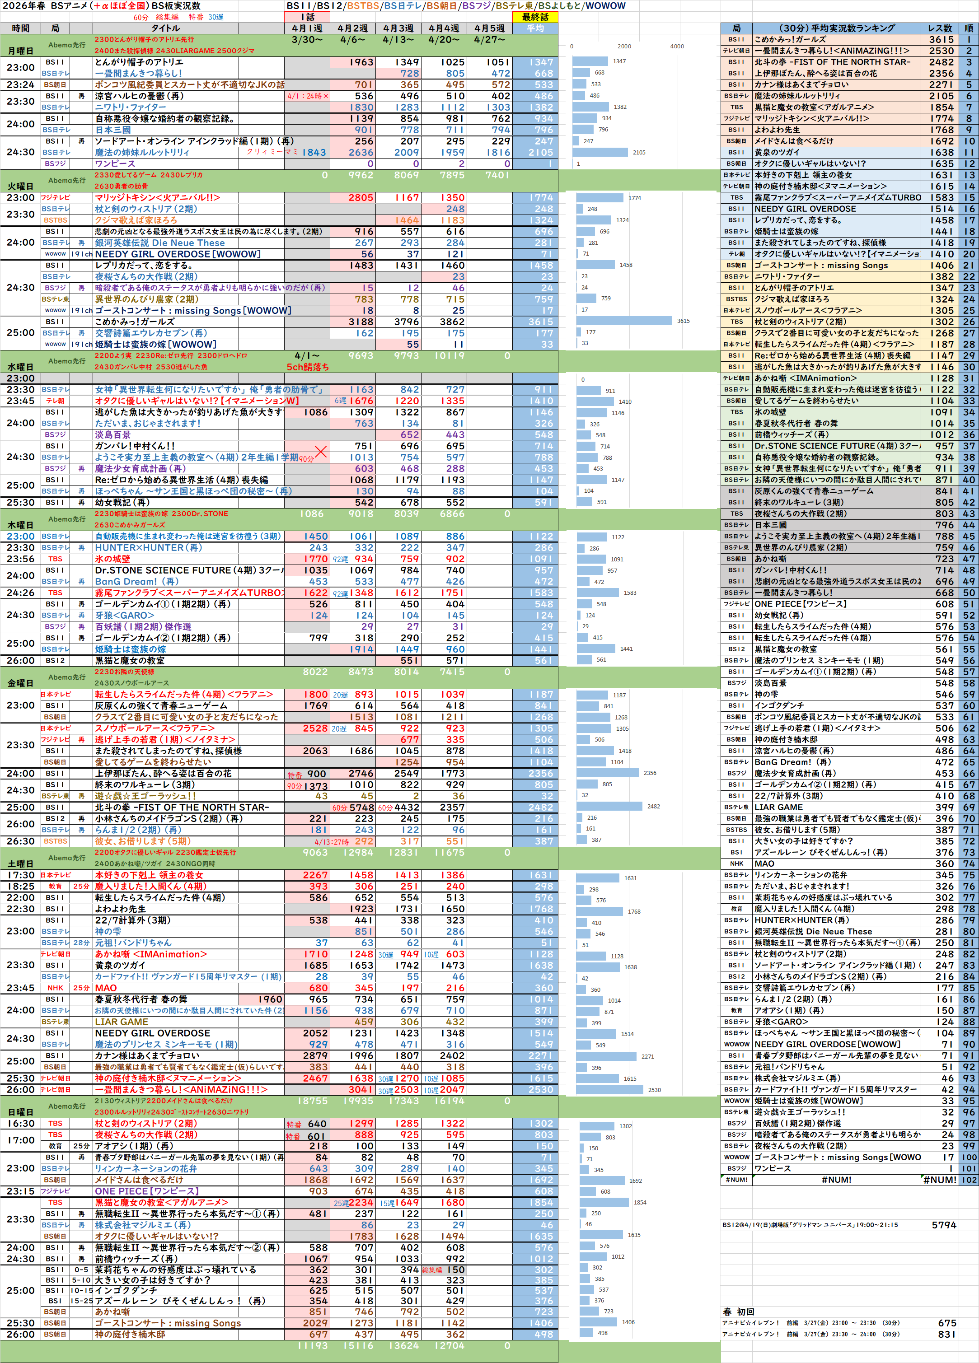Click the red X mark beside 90分
Screen dimensions: 979x1363
321,451
